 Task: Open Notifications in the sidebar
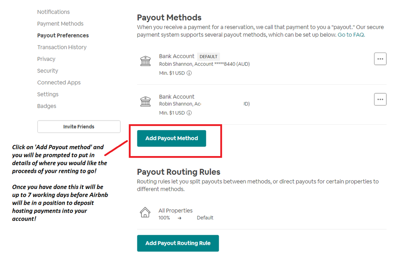(53, 12)
